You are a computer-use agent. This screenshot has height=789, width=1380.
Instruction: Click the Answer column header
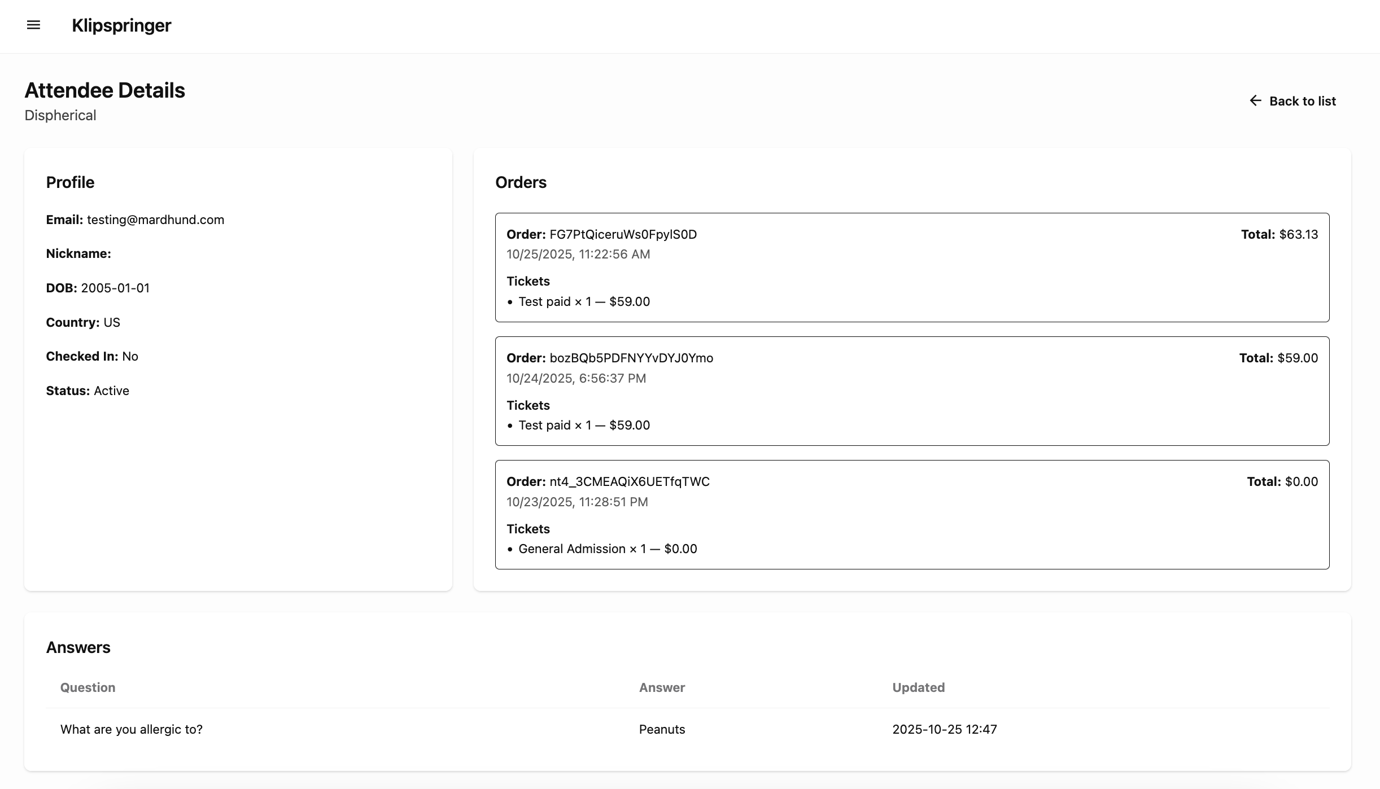pos(662,687)
